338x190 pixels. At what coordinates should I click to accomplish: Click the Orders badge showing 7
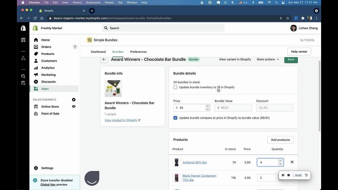75,47
